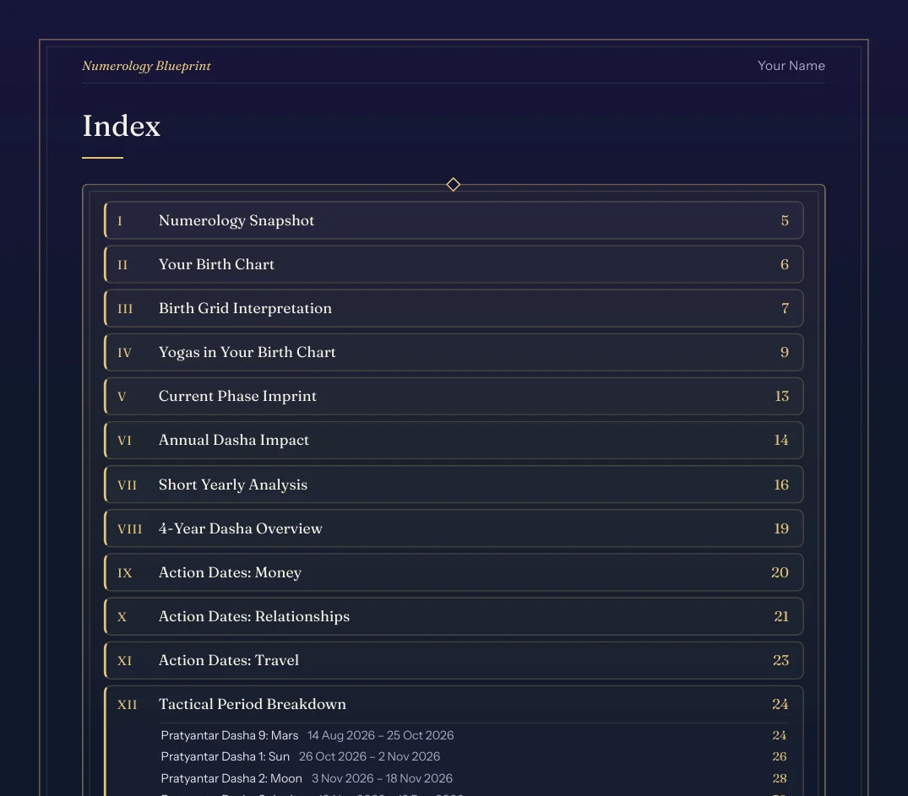This screenshot has width=908, height=796.
Task: Click page number 19 for 4-Year Dasha Overview
Action: 781,528
